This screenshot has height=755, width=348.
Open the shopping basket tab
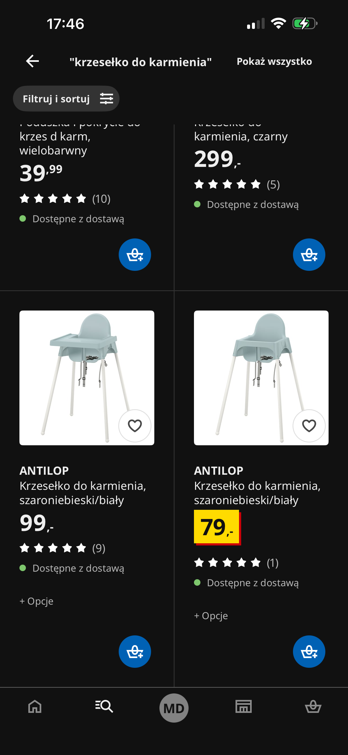313,706
